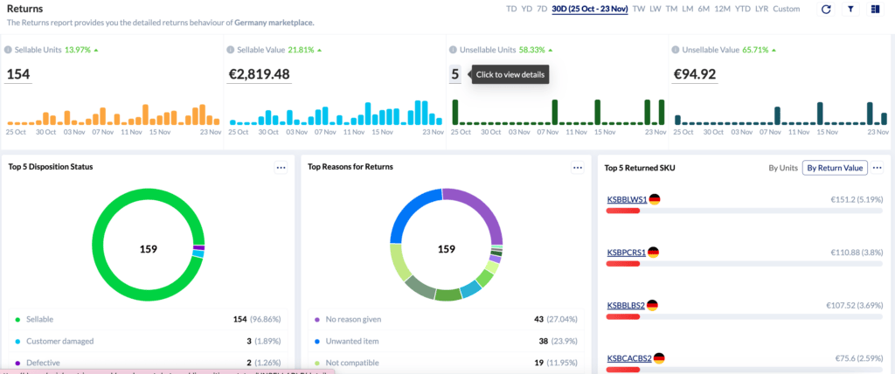Select LM date range
Screen dimensions: 895x374
pyautogui.click(x=687, y=9)
